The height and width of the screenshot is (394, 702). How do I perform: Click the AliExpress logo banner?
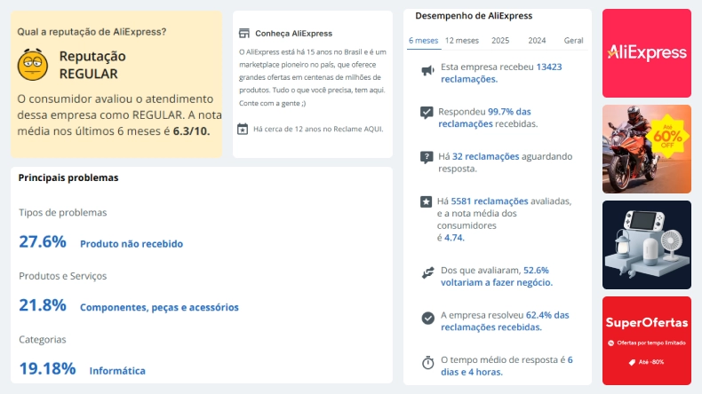[647, 53]
